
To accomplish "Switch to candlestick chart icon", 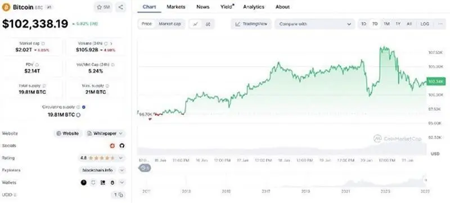I will click(x=208, y=24).
